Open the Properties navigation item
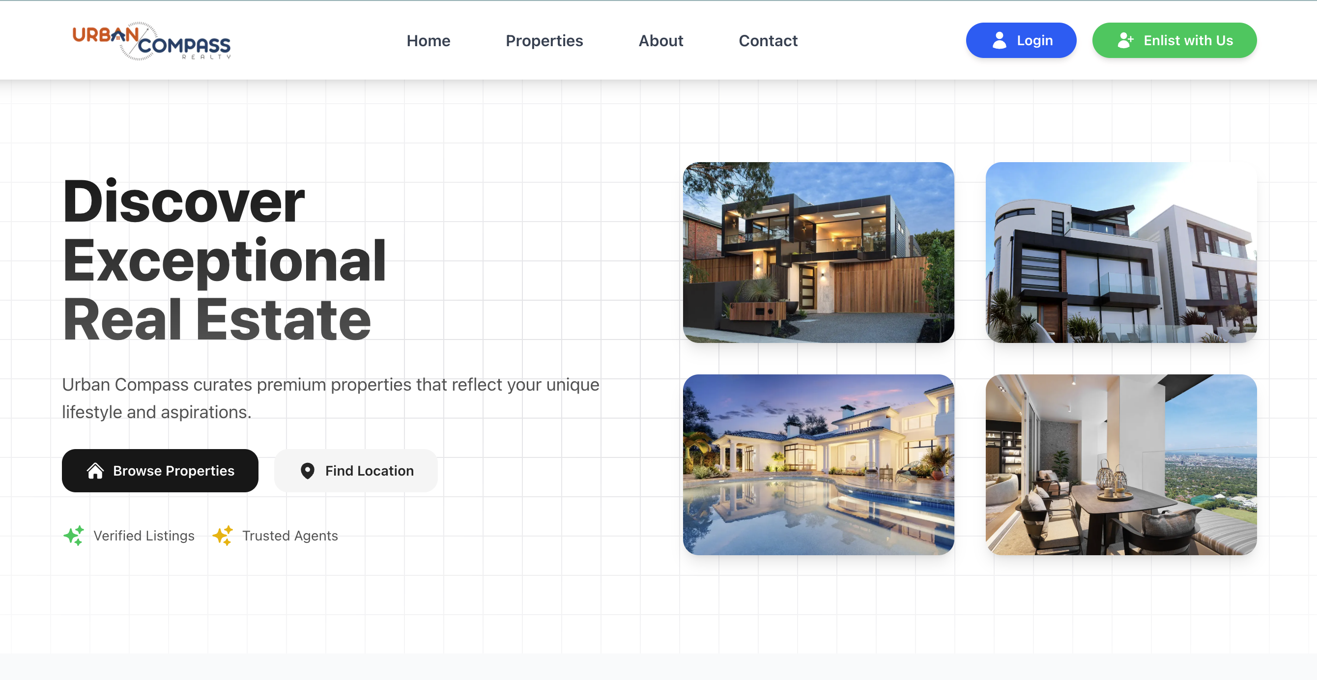Image resolution: width=1317 pixels, height=680 pixels. (x=544, y=40)
